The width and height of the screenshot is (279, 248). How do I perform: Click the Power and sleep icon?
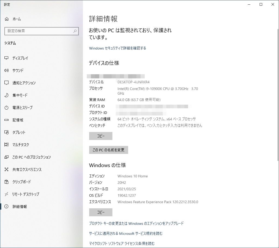pyautogui.click(x=7, y=108)
